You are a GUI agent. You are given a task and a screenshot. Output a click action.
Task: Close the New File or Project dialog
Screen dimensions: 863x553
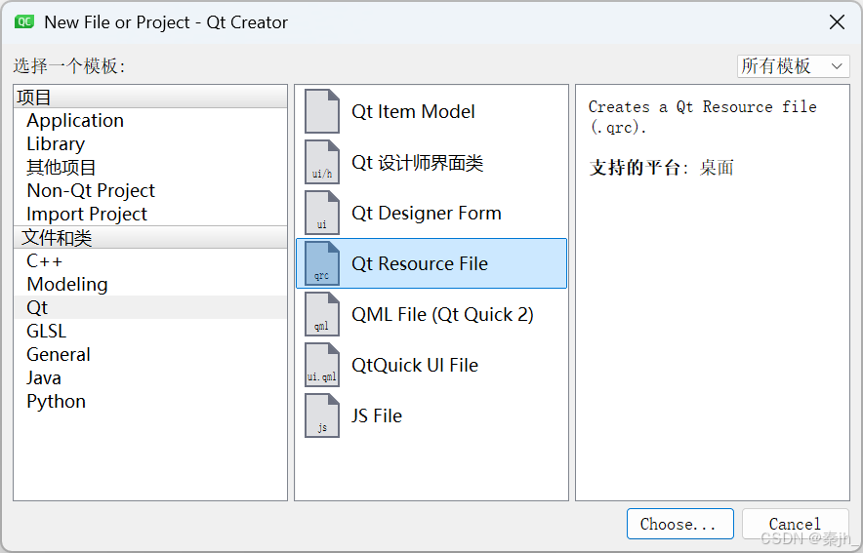(838, 22)
